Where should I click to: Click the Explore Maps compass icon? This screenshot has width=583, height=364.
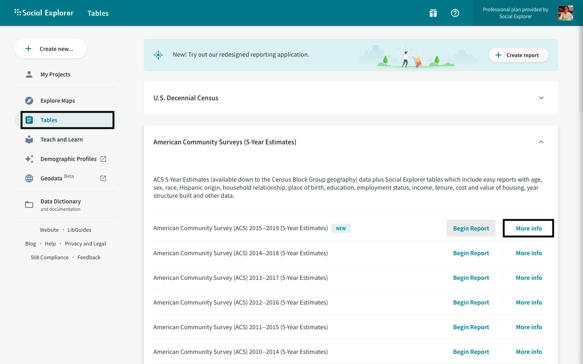coord(29,101)
